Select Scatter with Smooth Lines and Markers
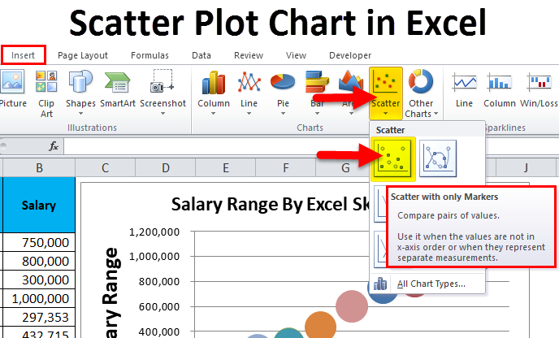 [438, 158]
